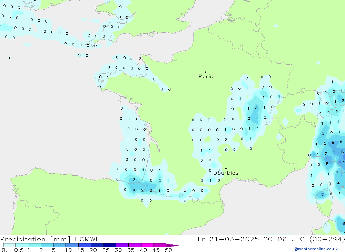Pick the 30–35 mm legend swatch
Viewport: 345px width, 252px height.
tap(122, 245)
